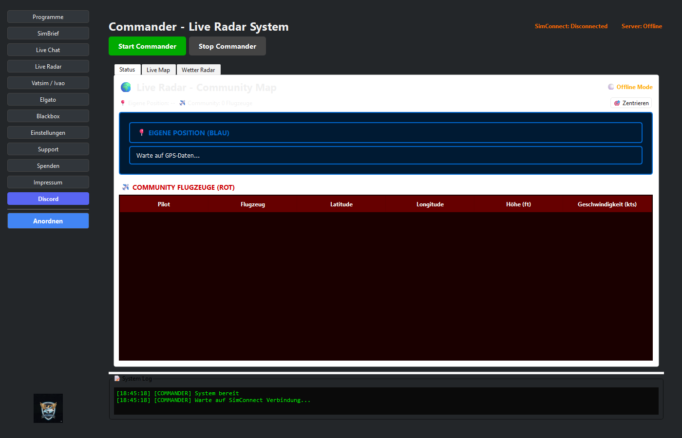Open Discord from the sidebar
This screenshot has width=682, height=438.
(48, 199)
